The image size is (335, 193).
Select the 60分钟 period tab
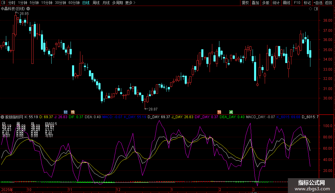coord(74,3)
